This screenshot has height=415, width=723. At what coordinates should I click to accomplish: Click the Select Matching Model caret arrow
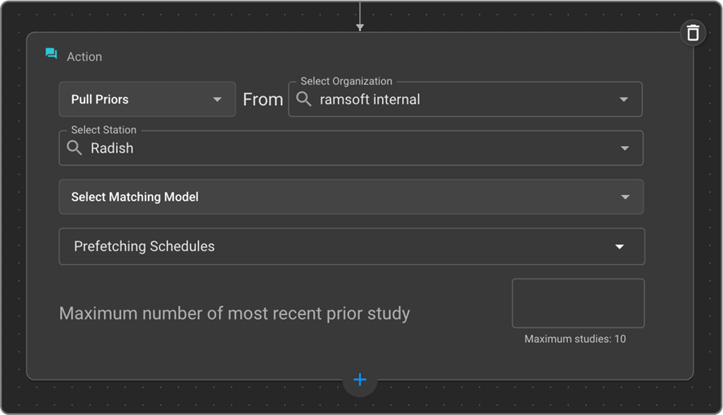(625, 197)
